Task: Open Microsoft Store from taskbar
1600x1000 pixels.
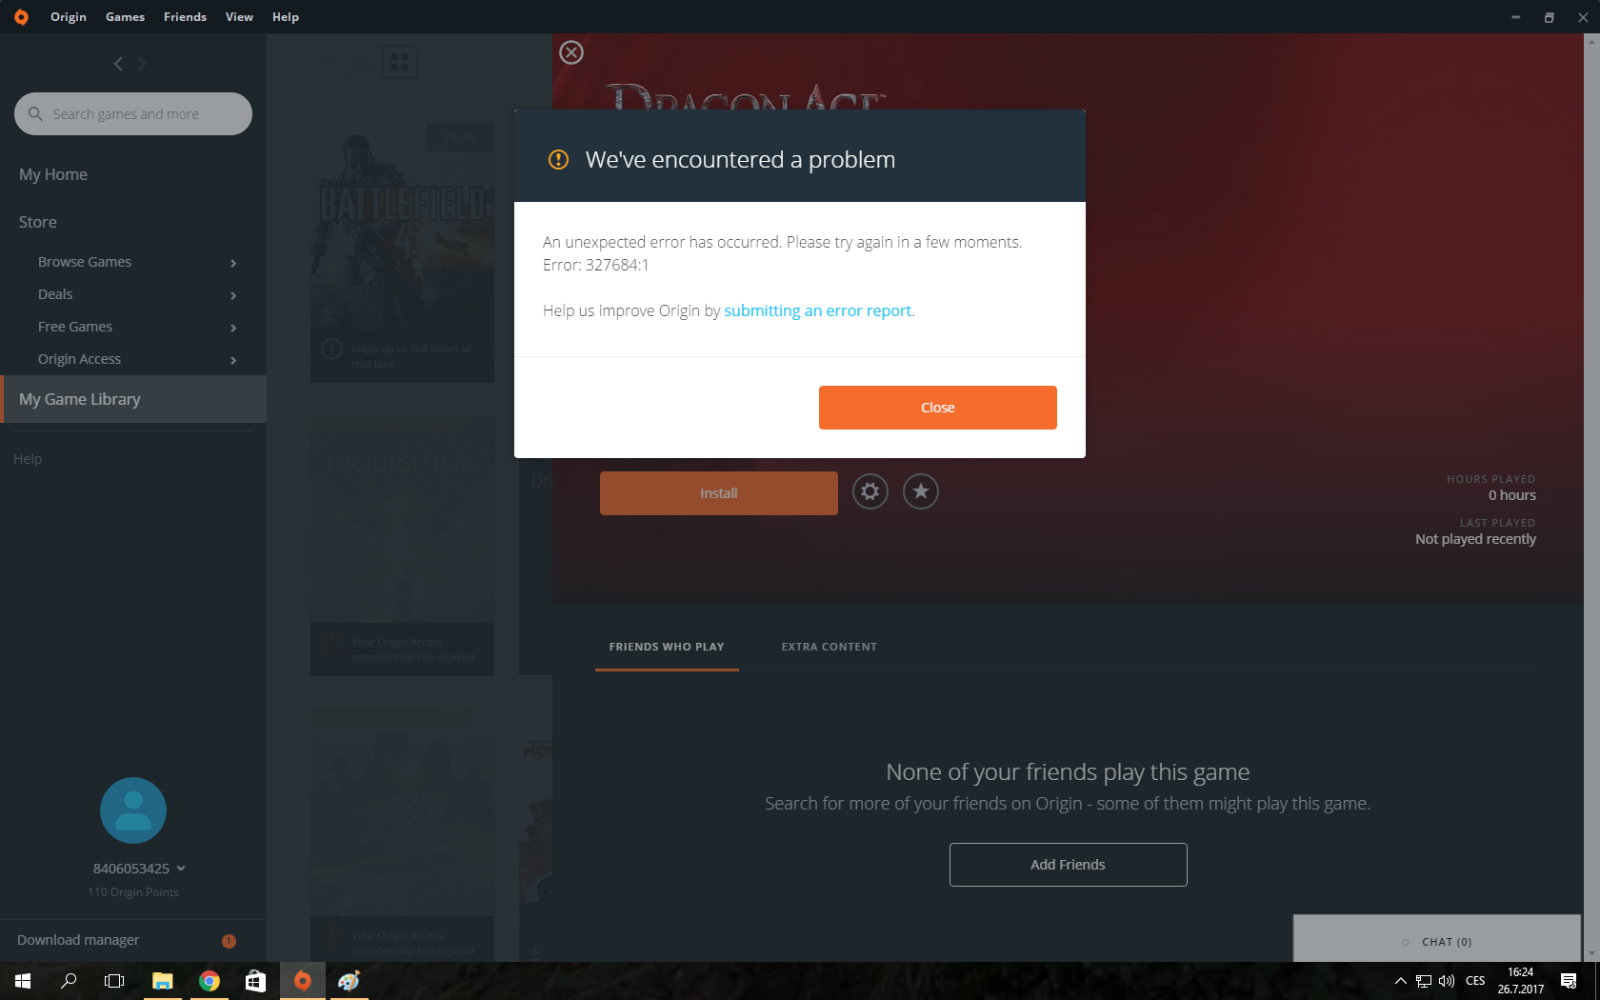Action: click(x=255, y=981)
